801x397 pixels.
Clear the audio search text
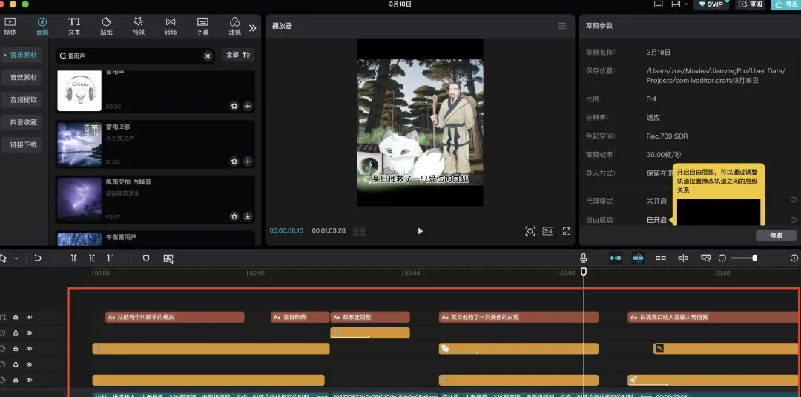click(x=208, y=56)
